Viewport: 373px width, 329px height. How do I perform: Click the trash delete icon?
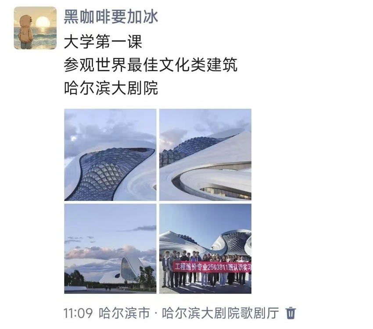pyautogui.click(x=291, y=313)
